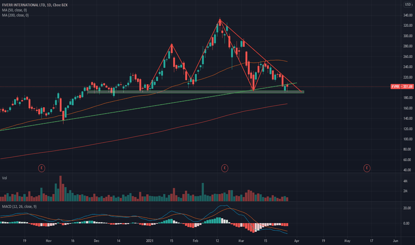Screen dimensions: 415x245
Task: Select the FIVERR INTERNATIONAL LTD symbol title
Action: (x=35, y=5)
